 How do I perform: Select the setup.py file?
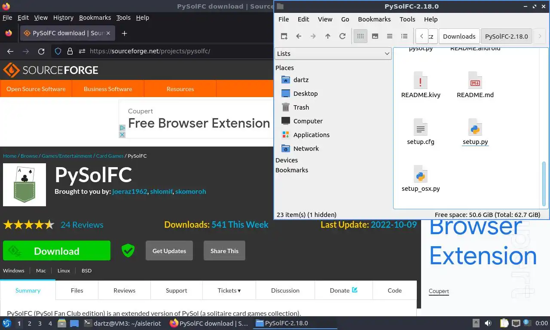[x=475, y=132]
